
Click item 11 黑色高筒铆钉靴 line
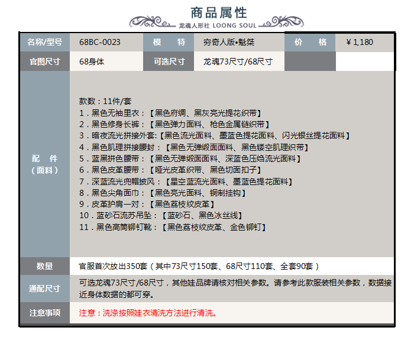tap(172, 226)
